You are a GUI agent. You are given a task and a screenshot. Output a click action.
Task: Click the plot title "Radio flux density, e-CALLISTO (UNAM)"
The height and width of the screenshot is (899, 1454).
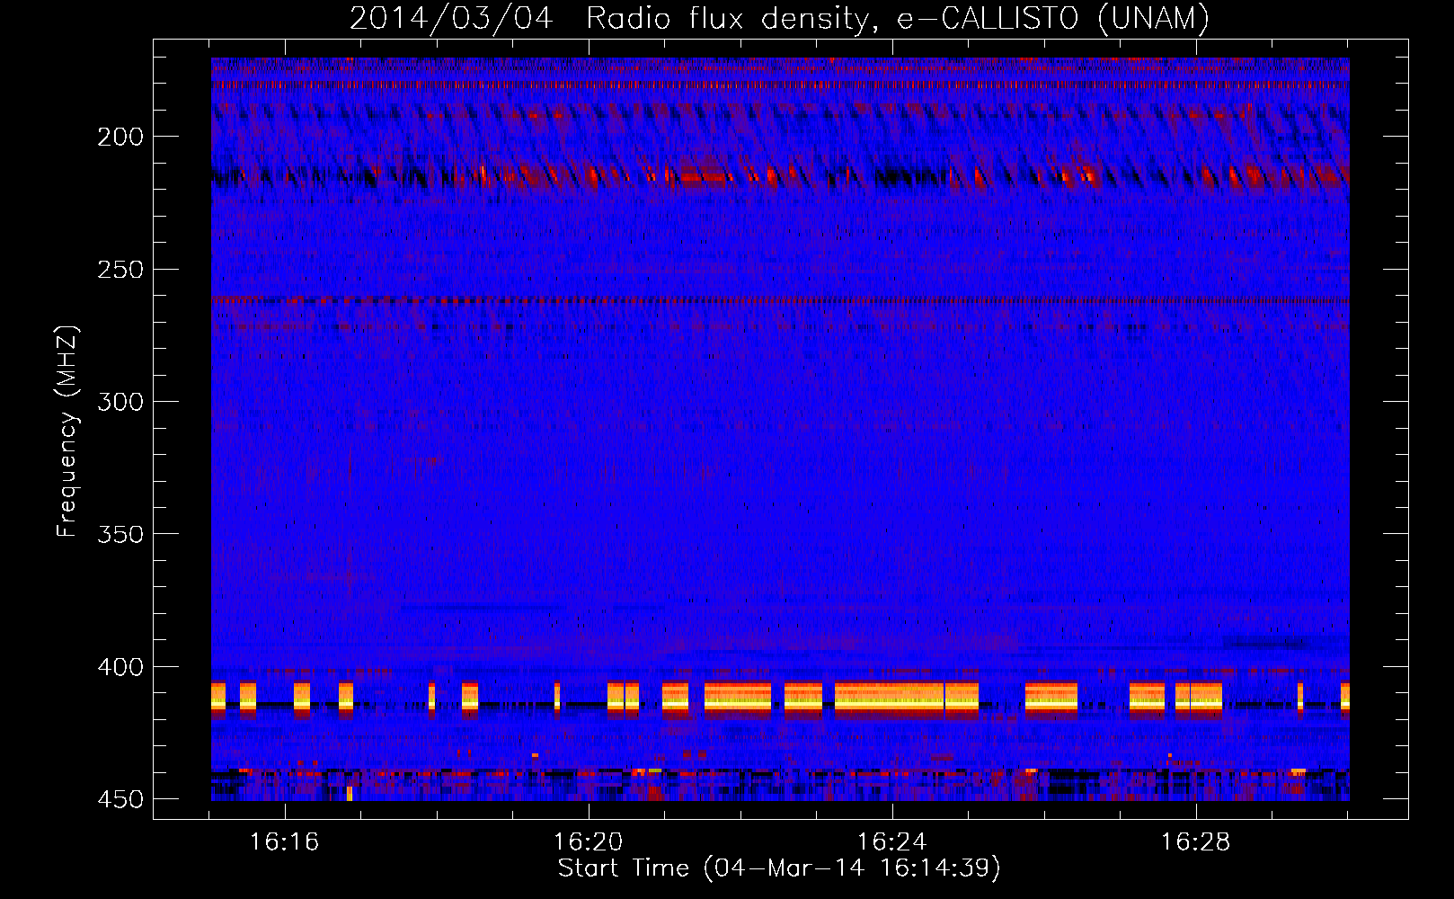coord(899,18)
